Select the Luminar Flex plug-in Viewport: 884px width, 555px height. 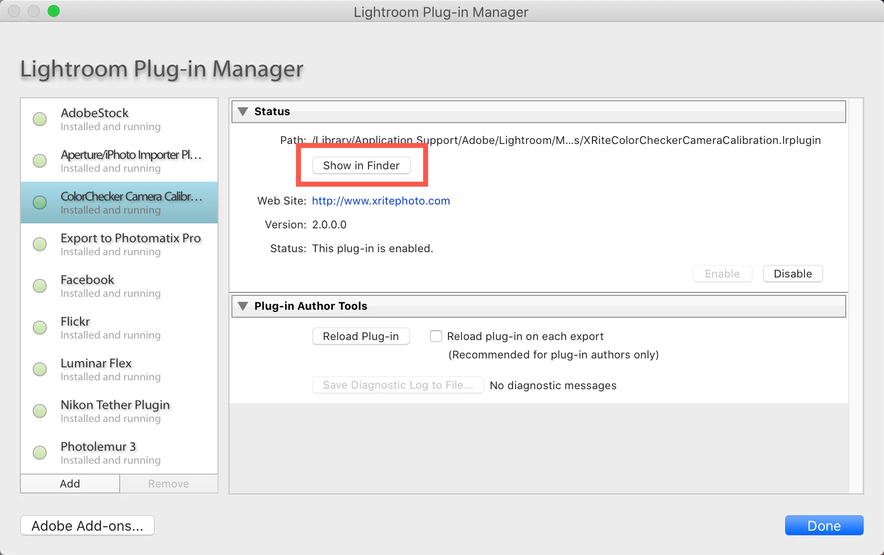pos(119,369)
